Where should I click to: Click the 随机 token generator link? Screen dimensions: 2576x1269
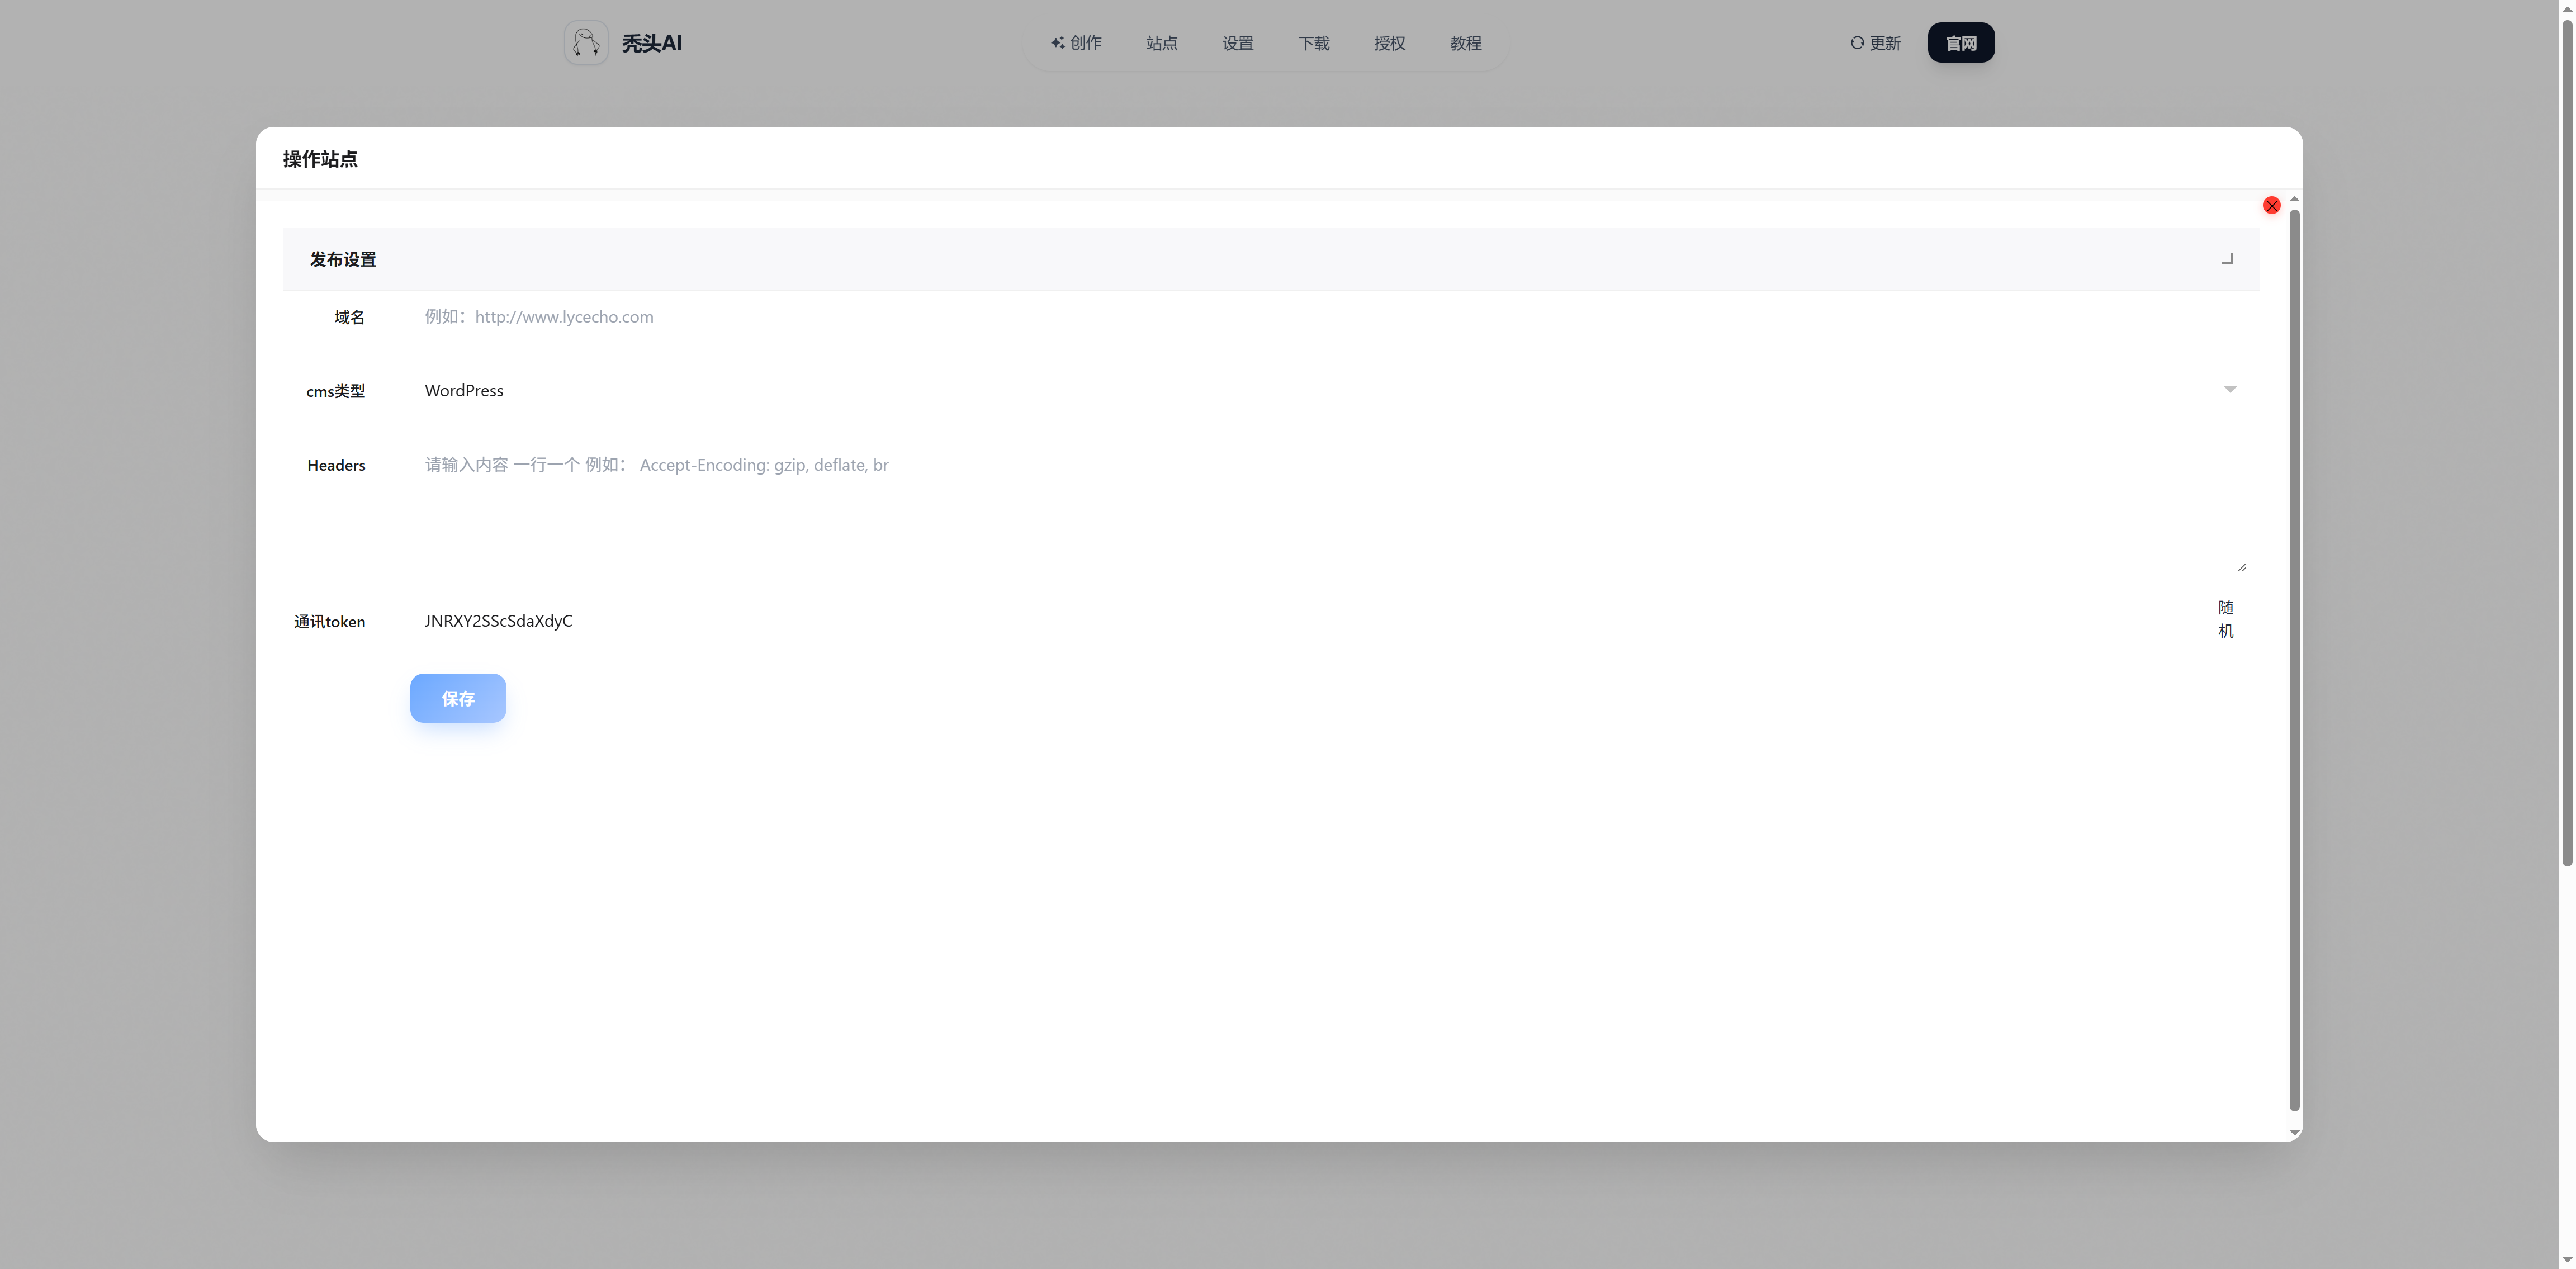(x=2225, y=619)
